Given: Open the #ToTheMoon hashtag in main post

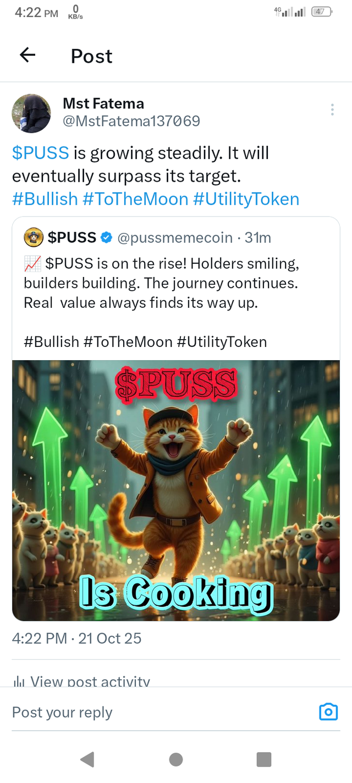Looking at the screenshot, I should click(135, 199).
